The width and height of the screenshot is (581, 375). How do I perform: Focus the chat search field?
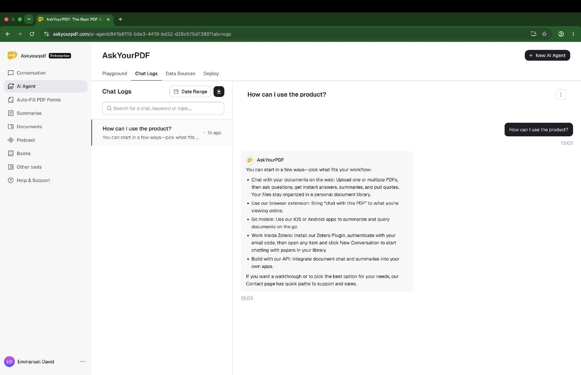coord(163,108)
